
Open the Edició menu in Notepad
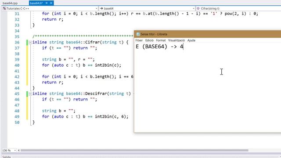pos(149,40)
